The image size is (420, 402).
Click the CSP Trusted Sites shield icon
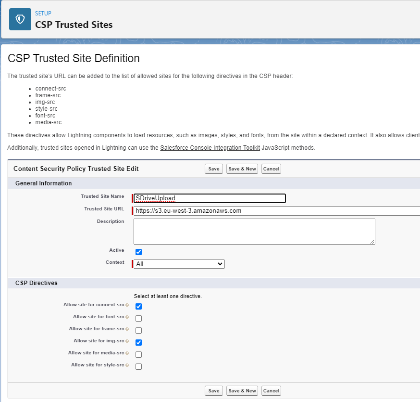tap(20, 19)
